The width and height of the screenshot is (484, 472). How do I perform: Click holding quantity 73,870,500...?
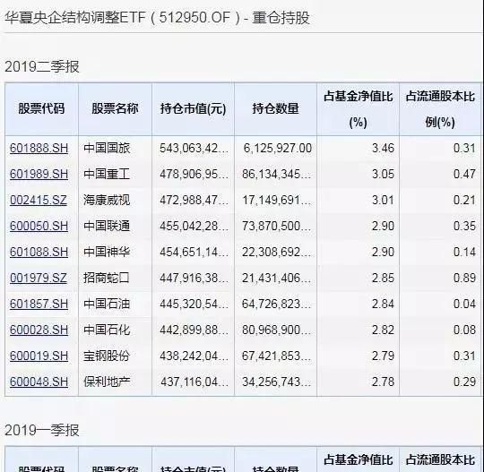pyautogui.click(x=276, y=226)
